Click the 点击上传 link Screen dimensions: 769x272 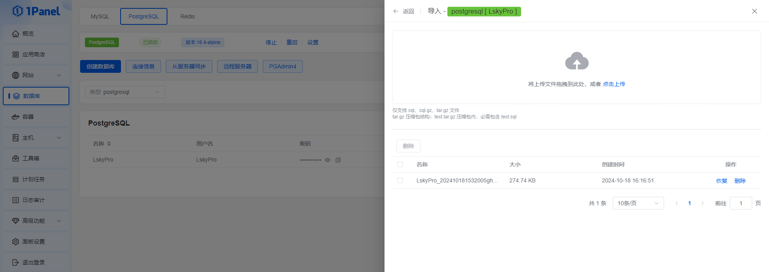click(614, 84)
